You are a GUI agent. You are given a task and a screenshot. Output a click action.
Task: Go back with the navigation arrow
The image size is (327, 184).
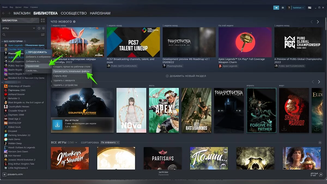coord(4,13)
